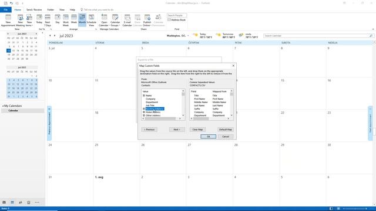Open Calendar from the navigation bar
Image resolution: width=376 pixels, height=211 pixels.
[12, 202]
